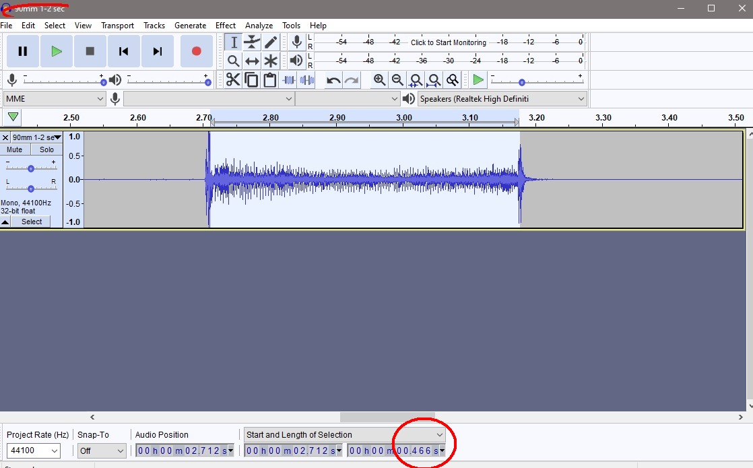Viewport: 753px width, 468px height.
Task: Select the Draw (pencil) tool
Action: (270, 42)
